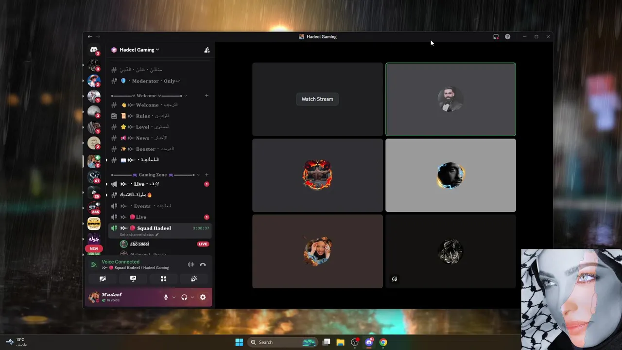Viewport: 622px width, 350px height.
Task: Add channel to Gaming Zone category
Action: click(x=207, y=175)
